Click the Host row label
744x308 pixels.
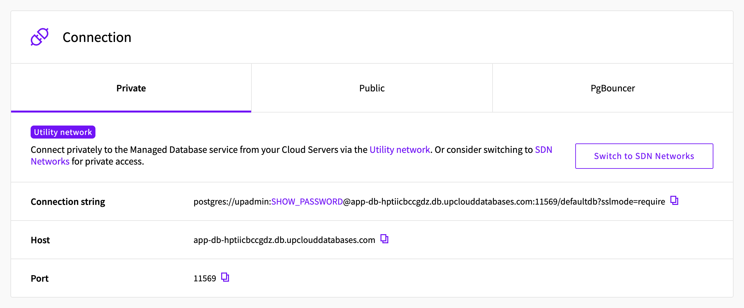(x=40, y=240)
